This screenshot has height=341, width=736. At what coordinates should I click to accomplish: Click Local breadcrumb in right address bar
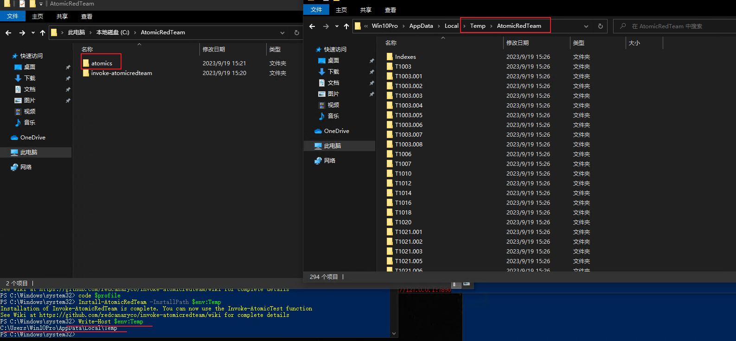point(451,26)
